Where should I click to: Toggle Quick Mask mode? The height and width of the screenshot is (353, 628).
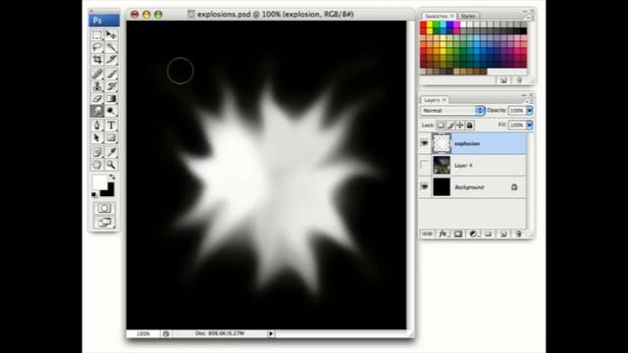tap(104, 208)
